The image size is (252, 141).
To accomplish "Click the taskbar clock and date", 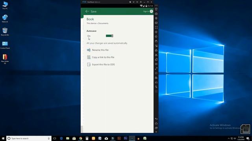I will [x=241, y=138].
